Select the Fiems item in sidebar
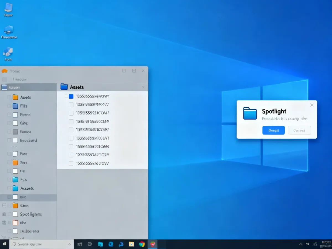The height and width of the screenshot is (249, 332). [x=25, y=115]
